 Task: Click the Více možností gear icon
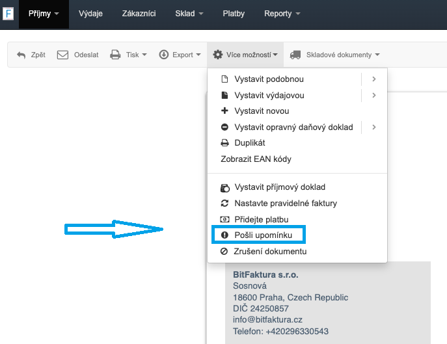(x=218, y=55)
